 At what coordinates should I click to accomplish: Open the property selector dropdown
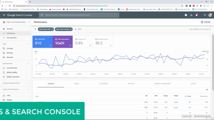point(16,22)
